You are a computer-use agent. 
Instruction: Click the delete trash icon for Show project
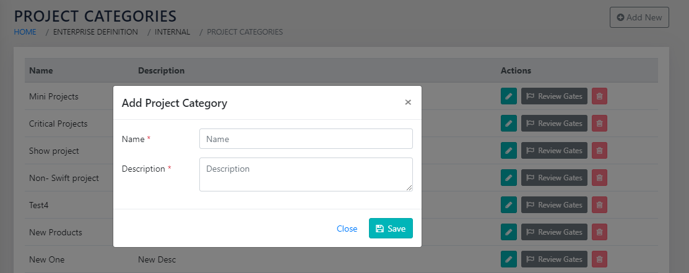tap(599, 151)
